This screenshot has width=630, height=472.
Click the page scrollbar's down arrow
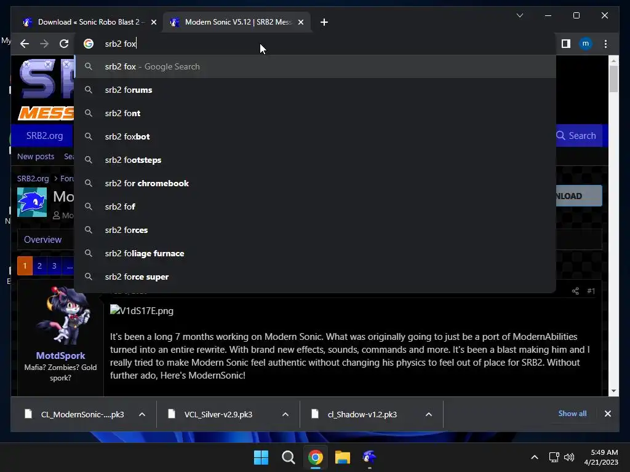point(613,390)
